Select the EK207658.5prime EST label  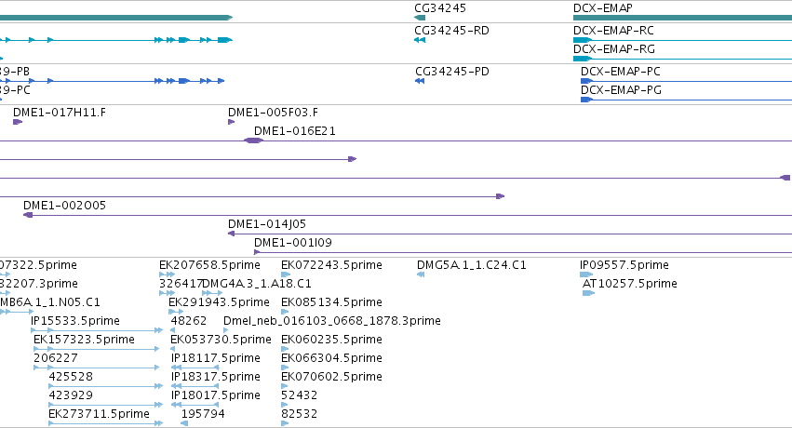(209, 265)
